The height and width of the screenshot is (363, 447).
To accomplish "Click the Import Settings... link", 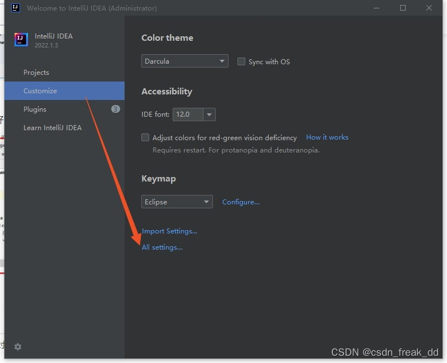I will tap(169, 231).
